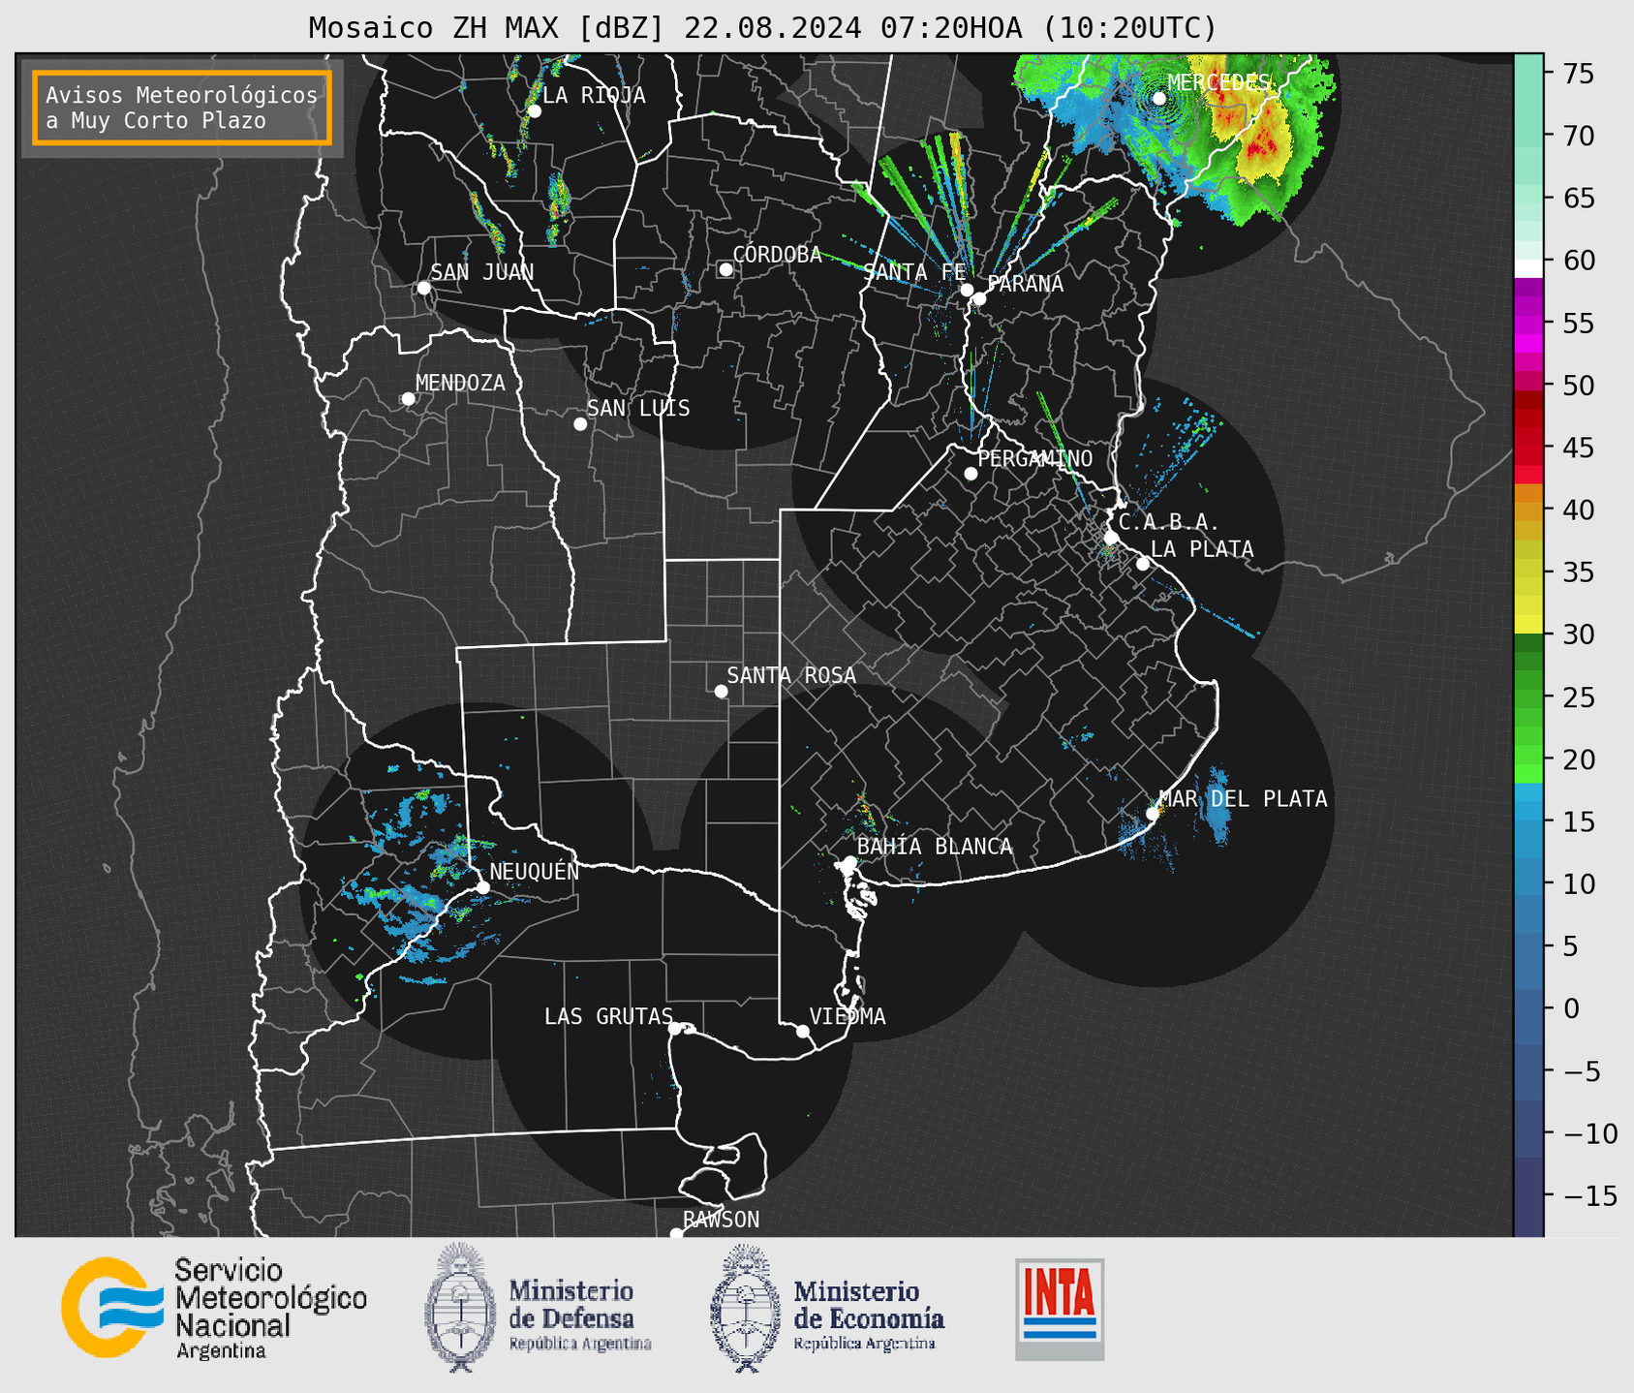Screen dimensions: 1634x1393
Task: Click the SANTA ROSA label text
Action: 791,675
